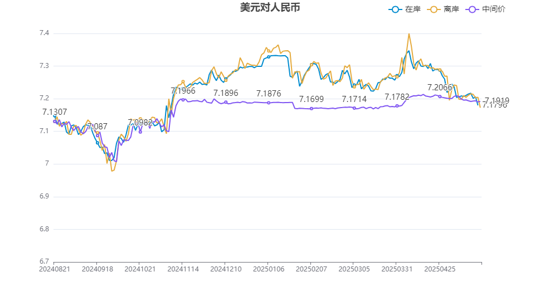Select the 7.1966 data label
Image resolution: width=535 pixels, height=301 pixels.
[183, 91]
